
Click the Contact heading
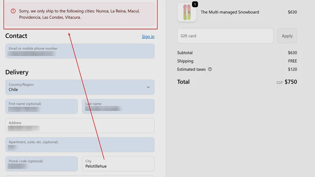click(16, 36)
